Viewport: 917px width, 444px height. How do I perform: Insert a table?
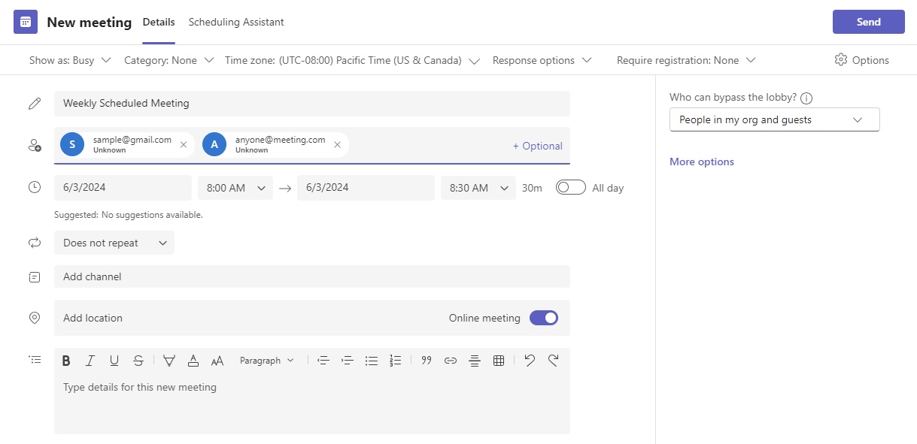pyautogui.click(x=499, y=361)
